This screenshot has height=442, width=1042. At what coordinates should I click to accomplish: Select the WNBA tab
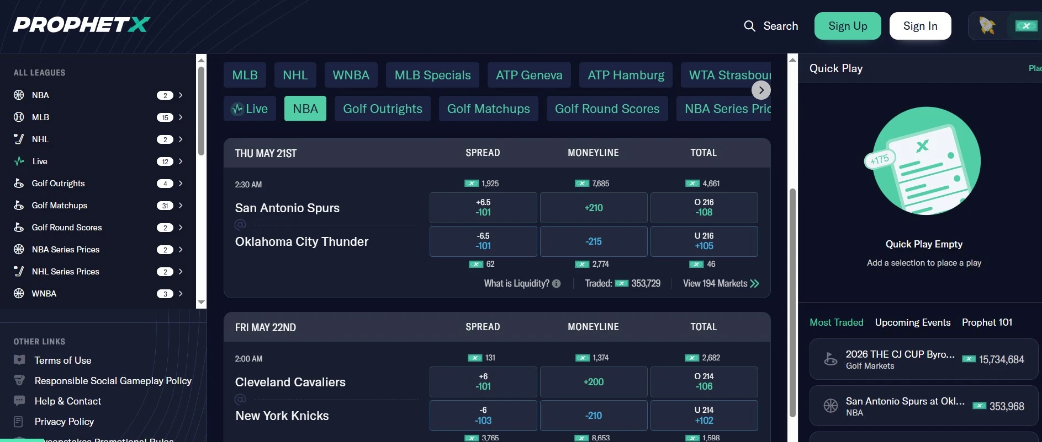coord(351,75)
